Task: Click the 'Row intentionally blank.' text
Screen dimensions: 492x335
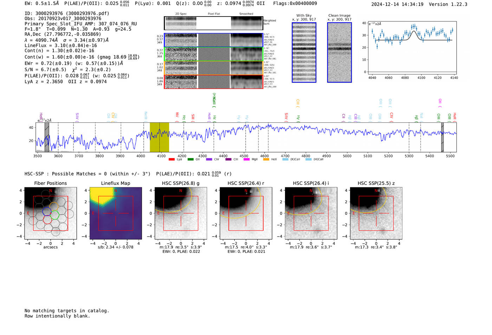Action: tap(57, 316)
